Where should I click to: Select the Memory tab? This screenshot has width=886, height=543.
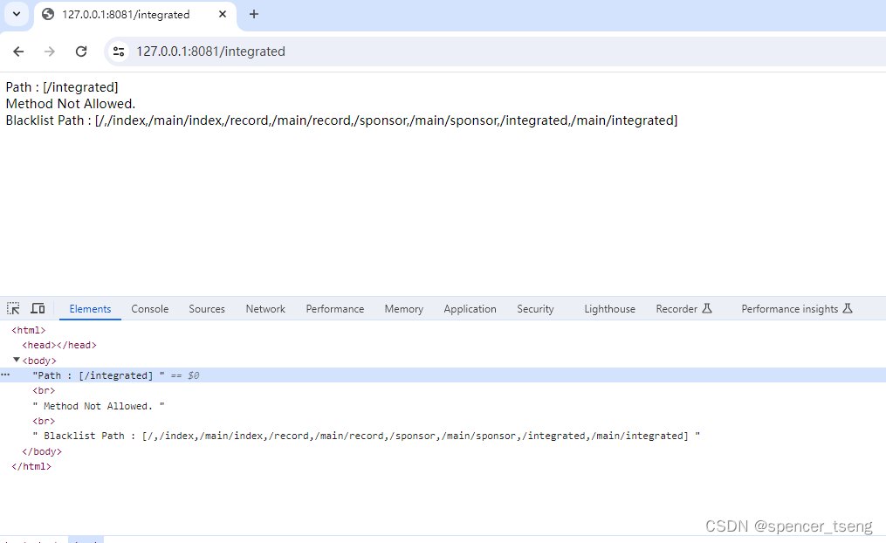click(403, 308)
